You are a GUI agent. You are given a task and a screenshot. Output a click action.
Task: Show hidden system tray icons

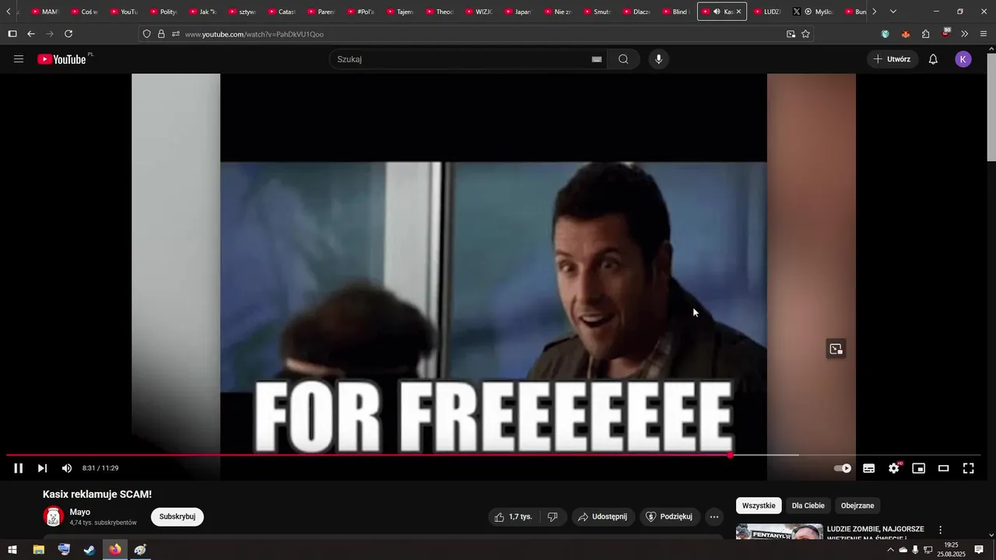(x=890, y=550)
